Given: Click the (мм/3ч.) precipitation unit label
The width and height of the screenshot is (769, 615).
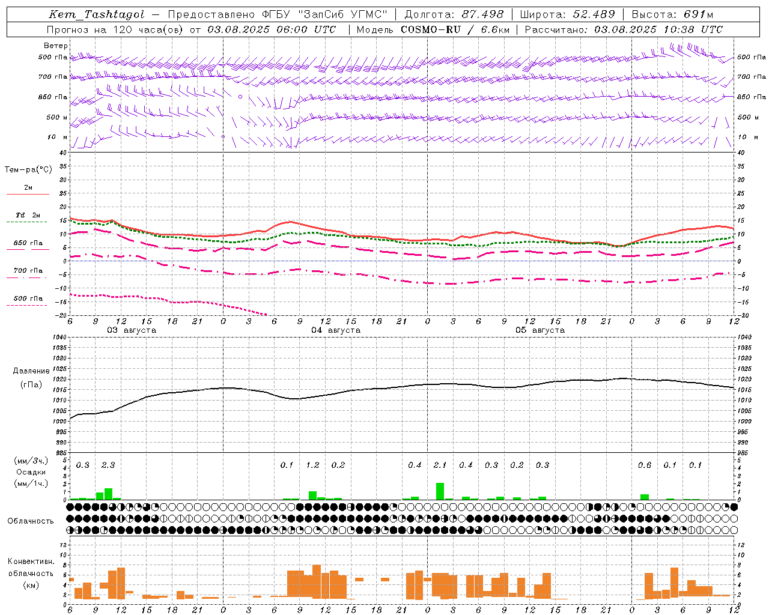Looking at the screenshot, I should point(31,461).
